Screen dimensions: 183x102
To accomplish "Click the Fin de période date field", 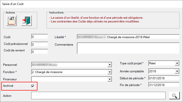I will (164, 85).
